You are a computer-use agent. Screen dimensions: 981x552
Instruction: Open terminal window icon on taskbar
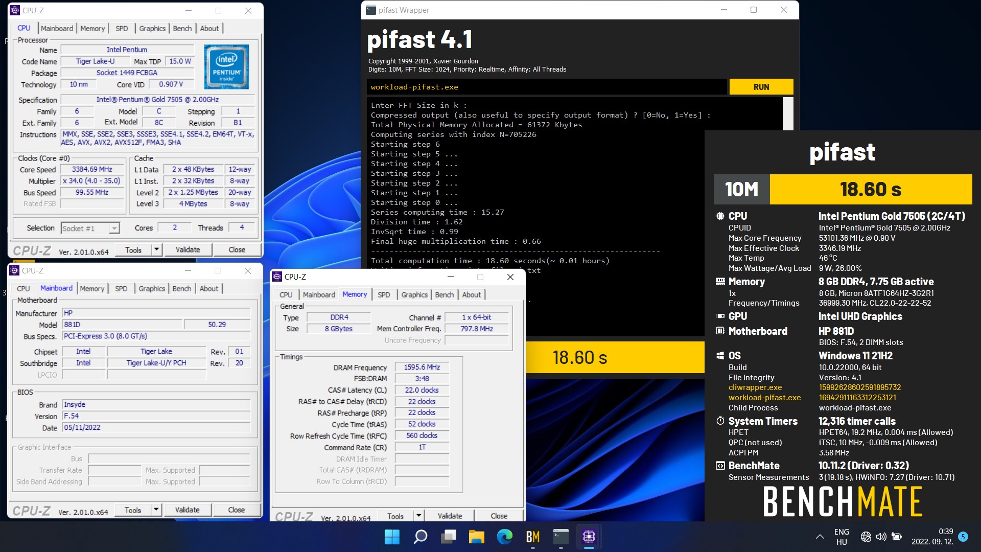[x=561, y=537]
